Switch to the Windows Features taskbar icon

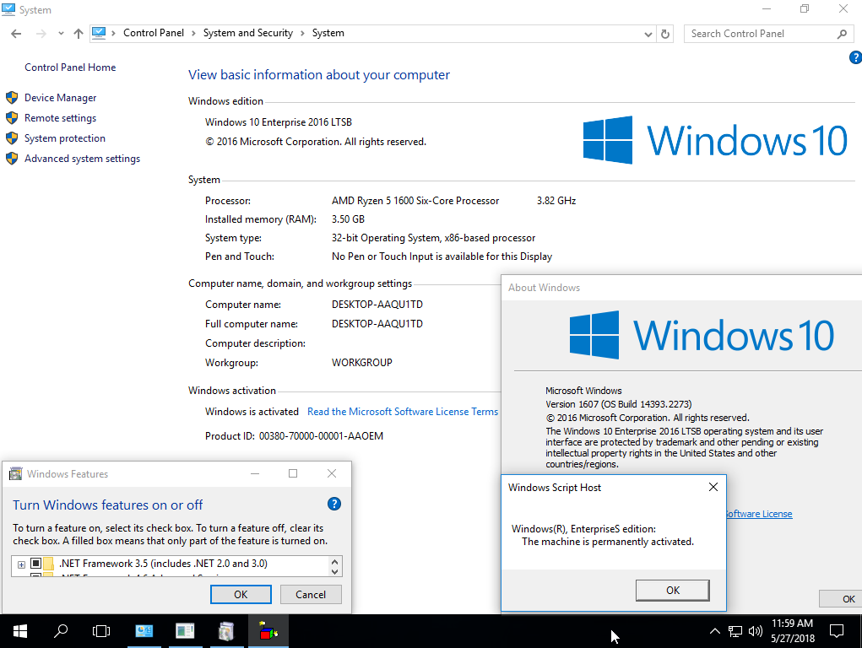[226, 631]
